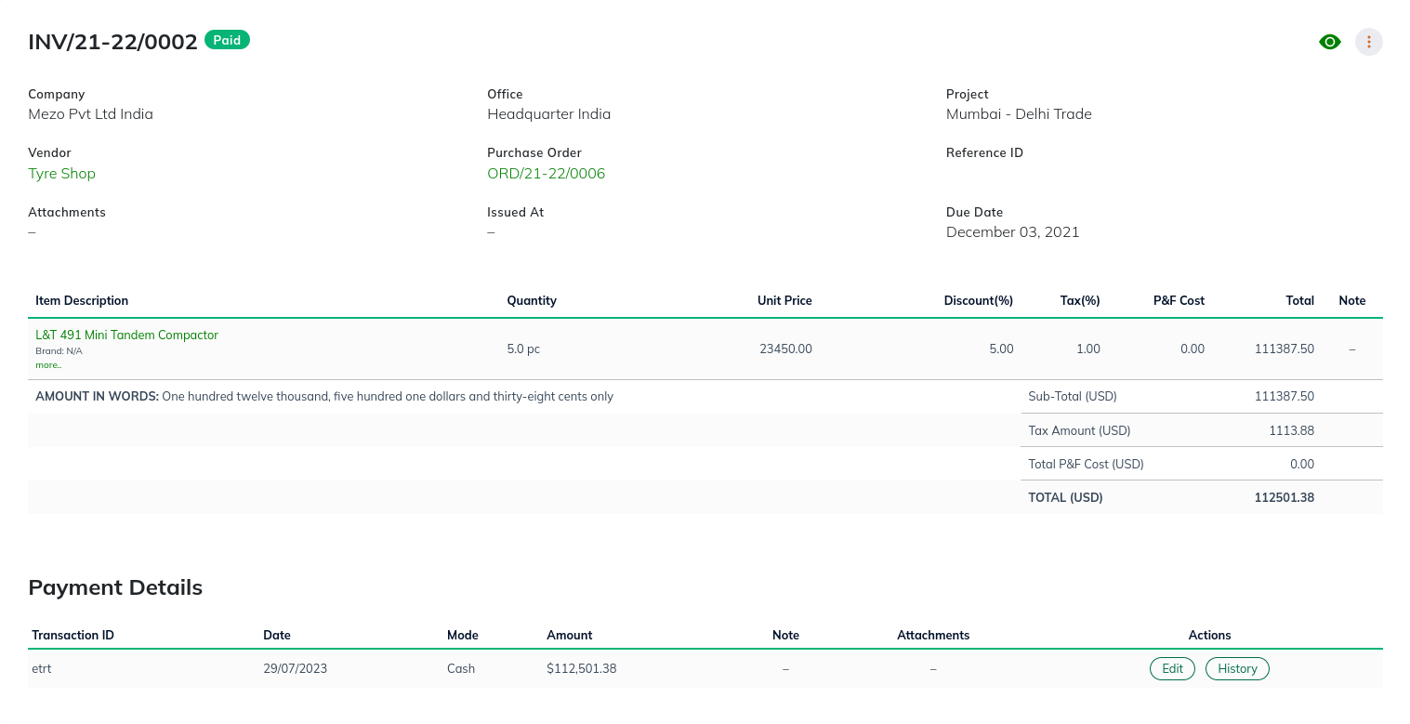This screenshot has height=724, width=1410.
Task: Click the Actions column header
Action: tap(1209, 635)
